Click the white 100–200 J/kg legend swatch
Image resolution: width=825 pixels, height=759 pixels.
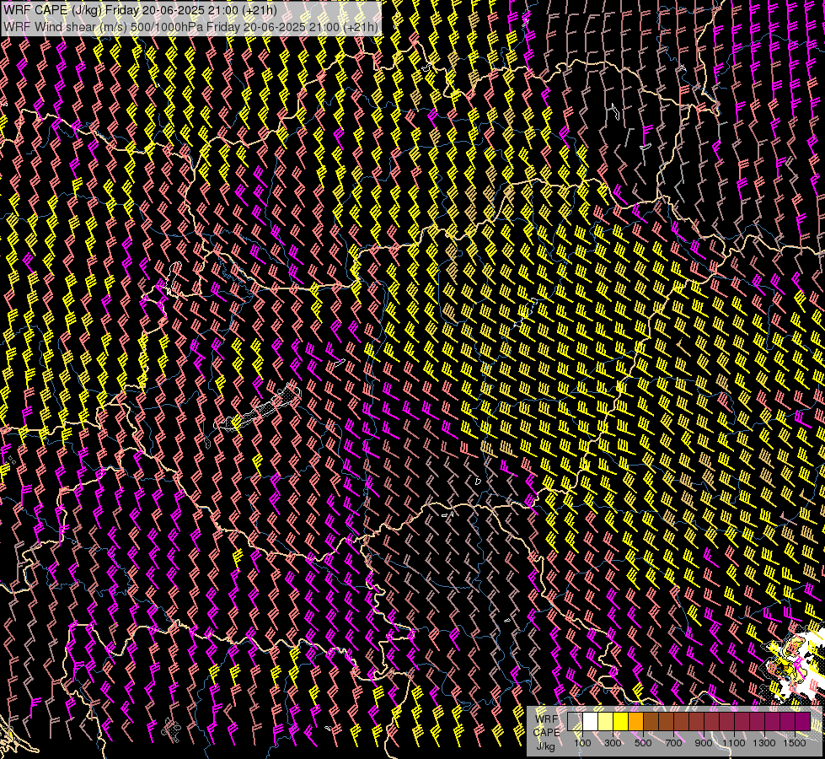(x=591, y=721)
